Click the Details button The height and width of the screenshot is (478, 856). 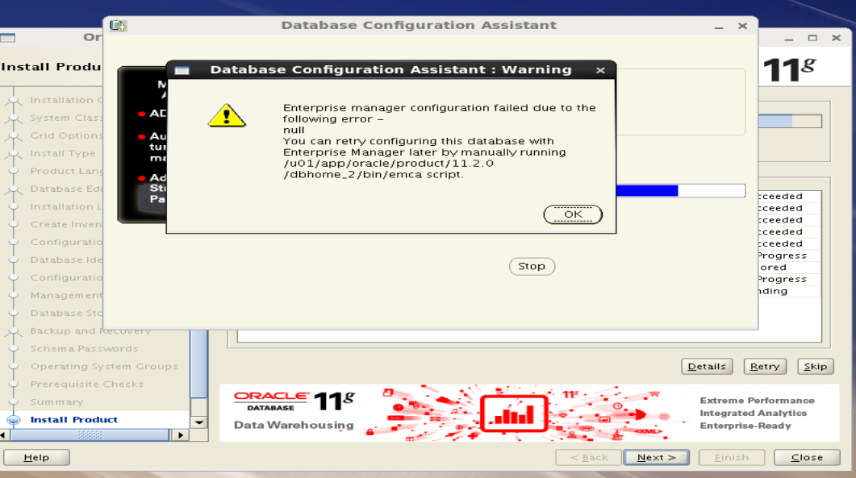pyautogui.click(x=707, y=367)
